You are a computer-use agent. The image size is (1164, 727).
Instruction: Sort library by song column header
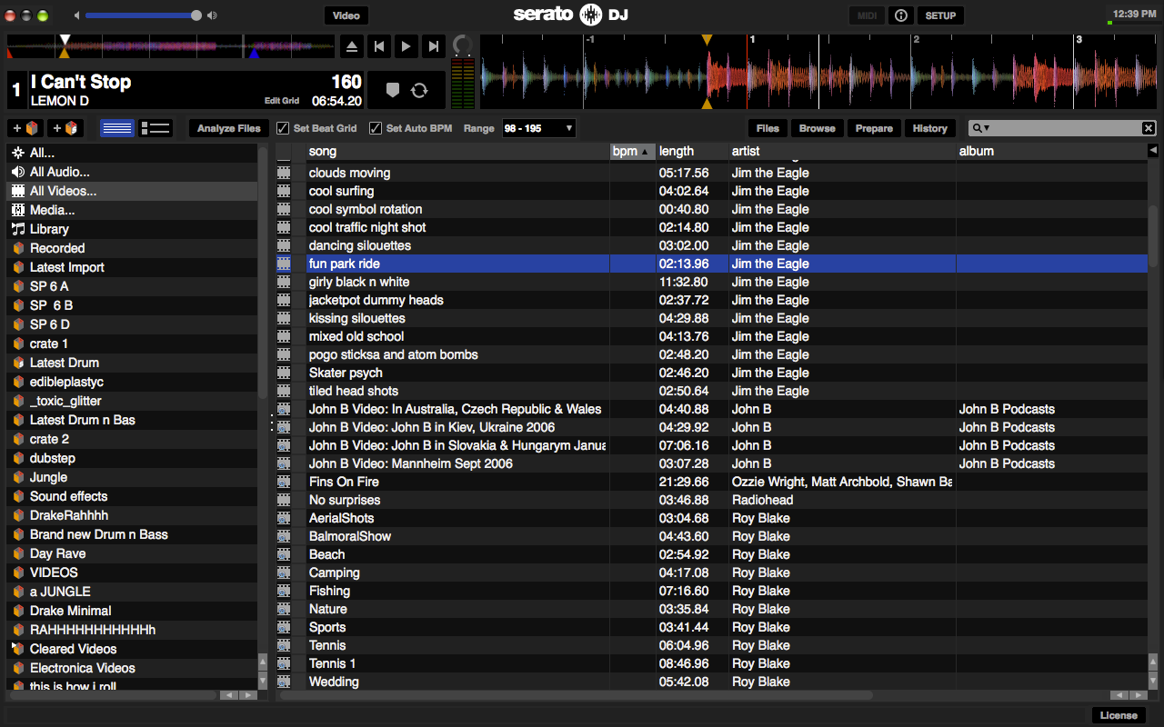[457, 151]
